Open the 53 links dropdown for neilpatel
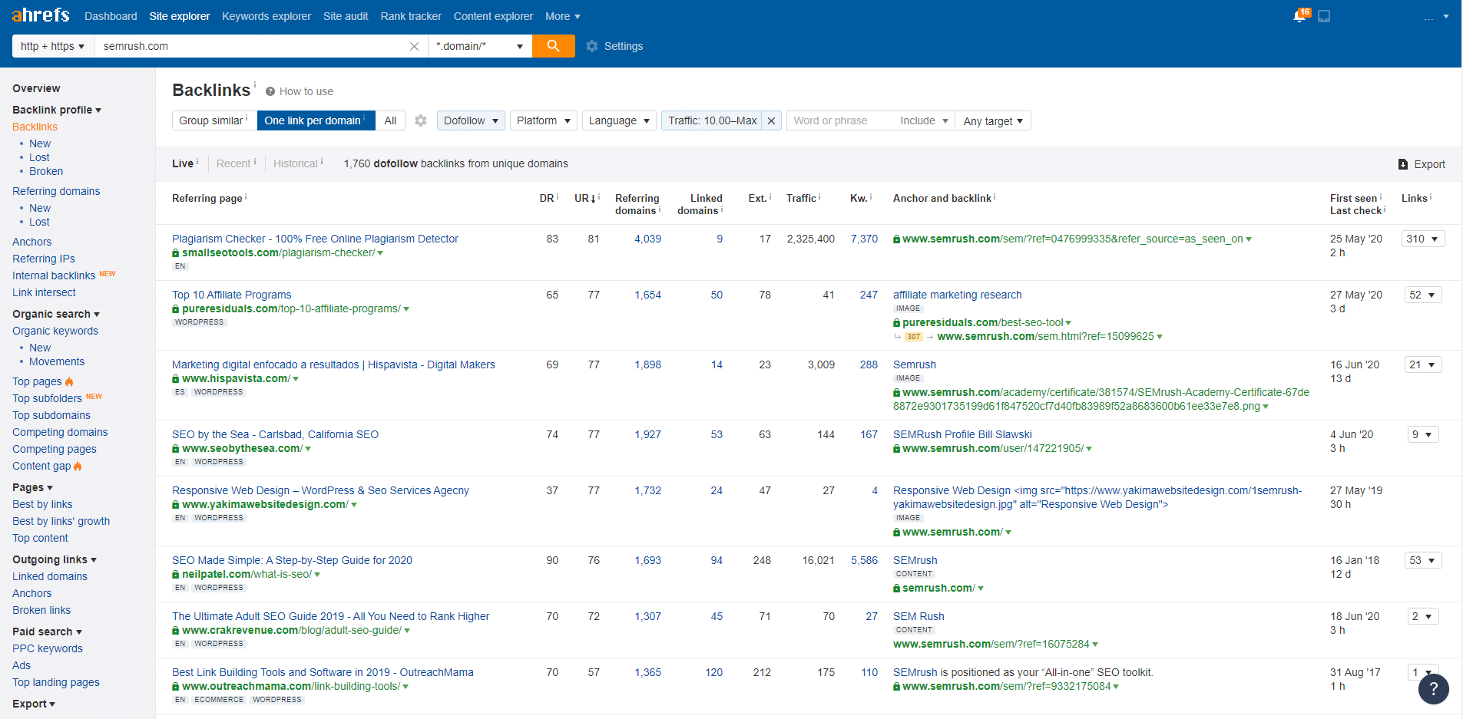Viewport: 1463px width, 719px height. pyautogui.click(x=1423, y=560)
